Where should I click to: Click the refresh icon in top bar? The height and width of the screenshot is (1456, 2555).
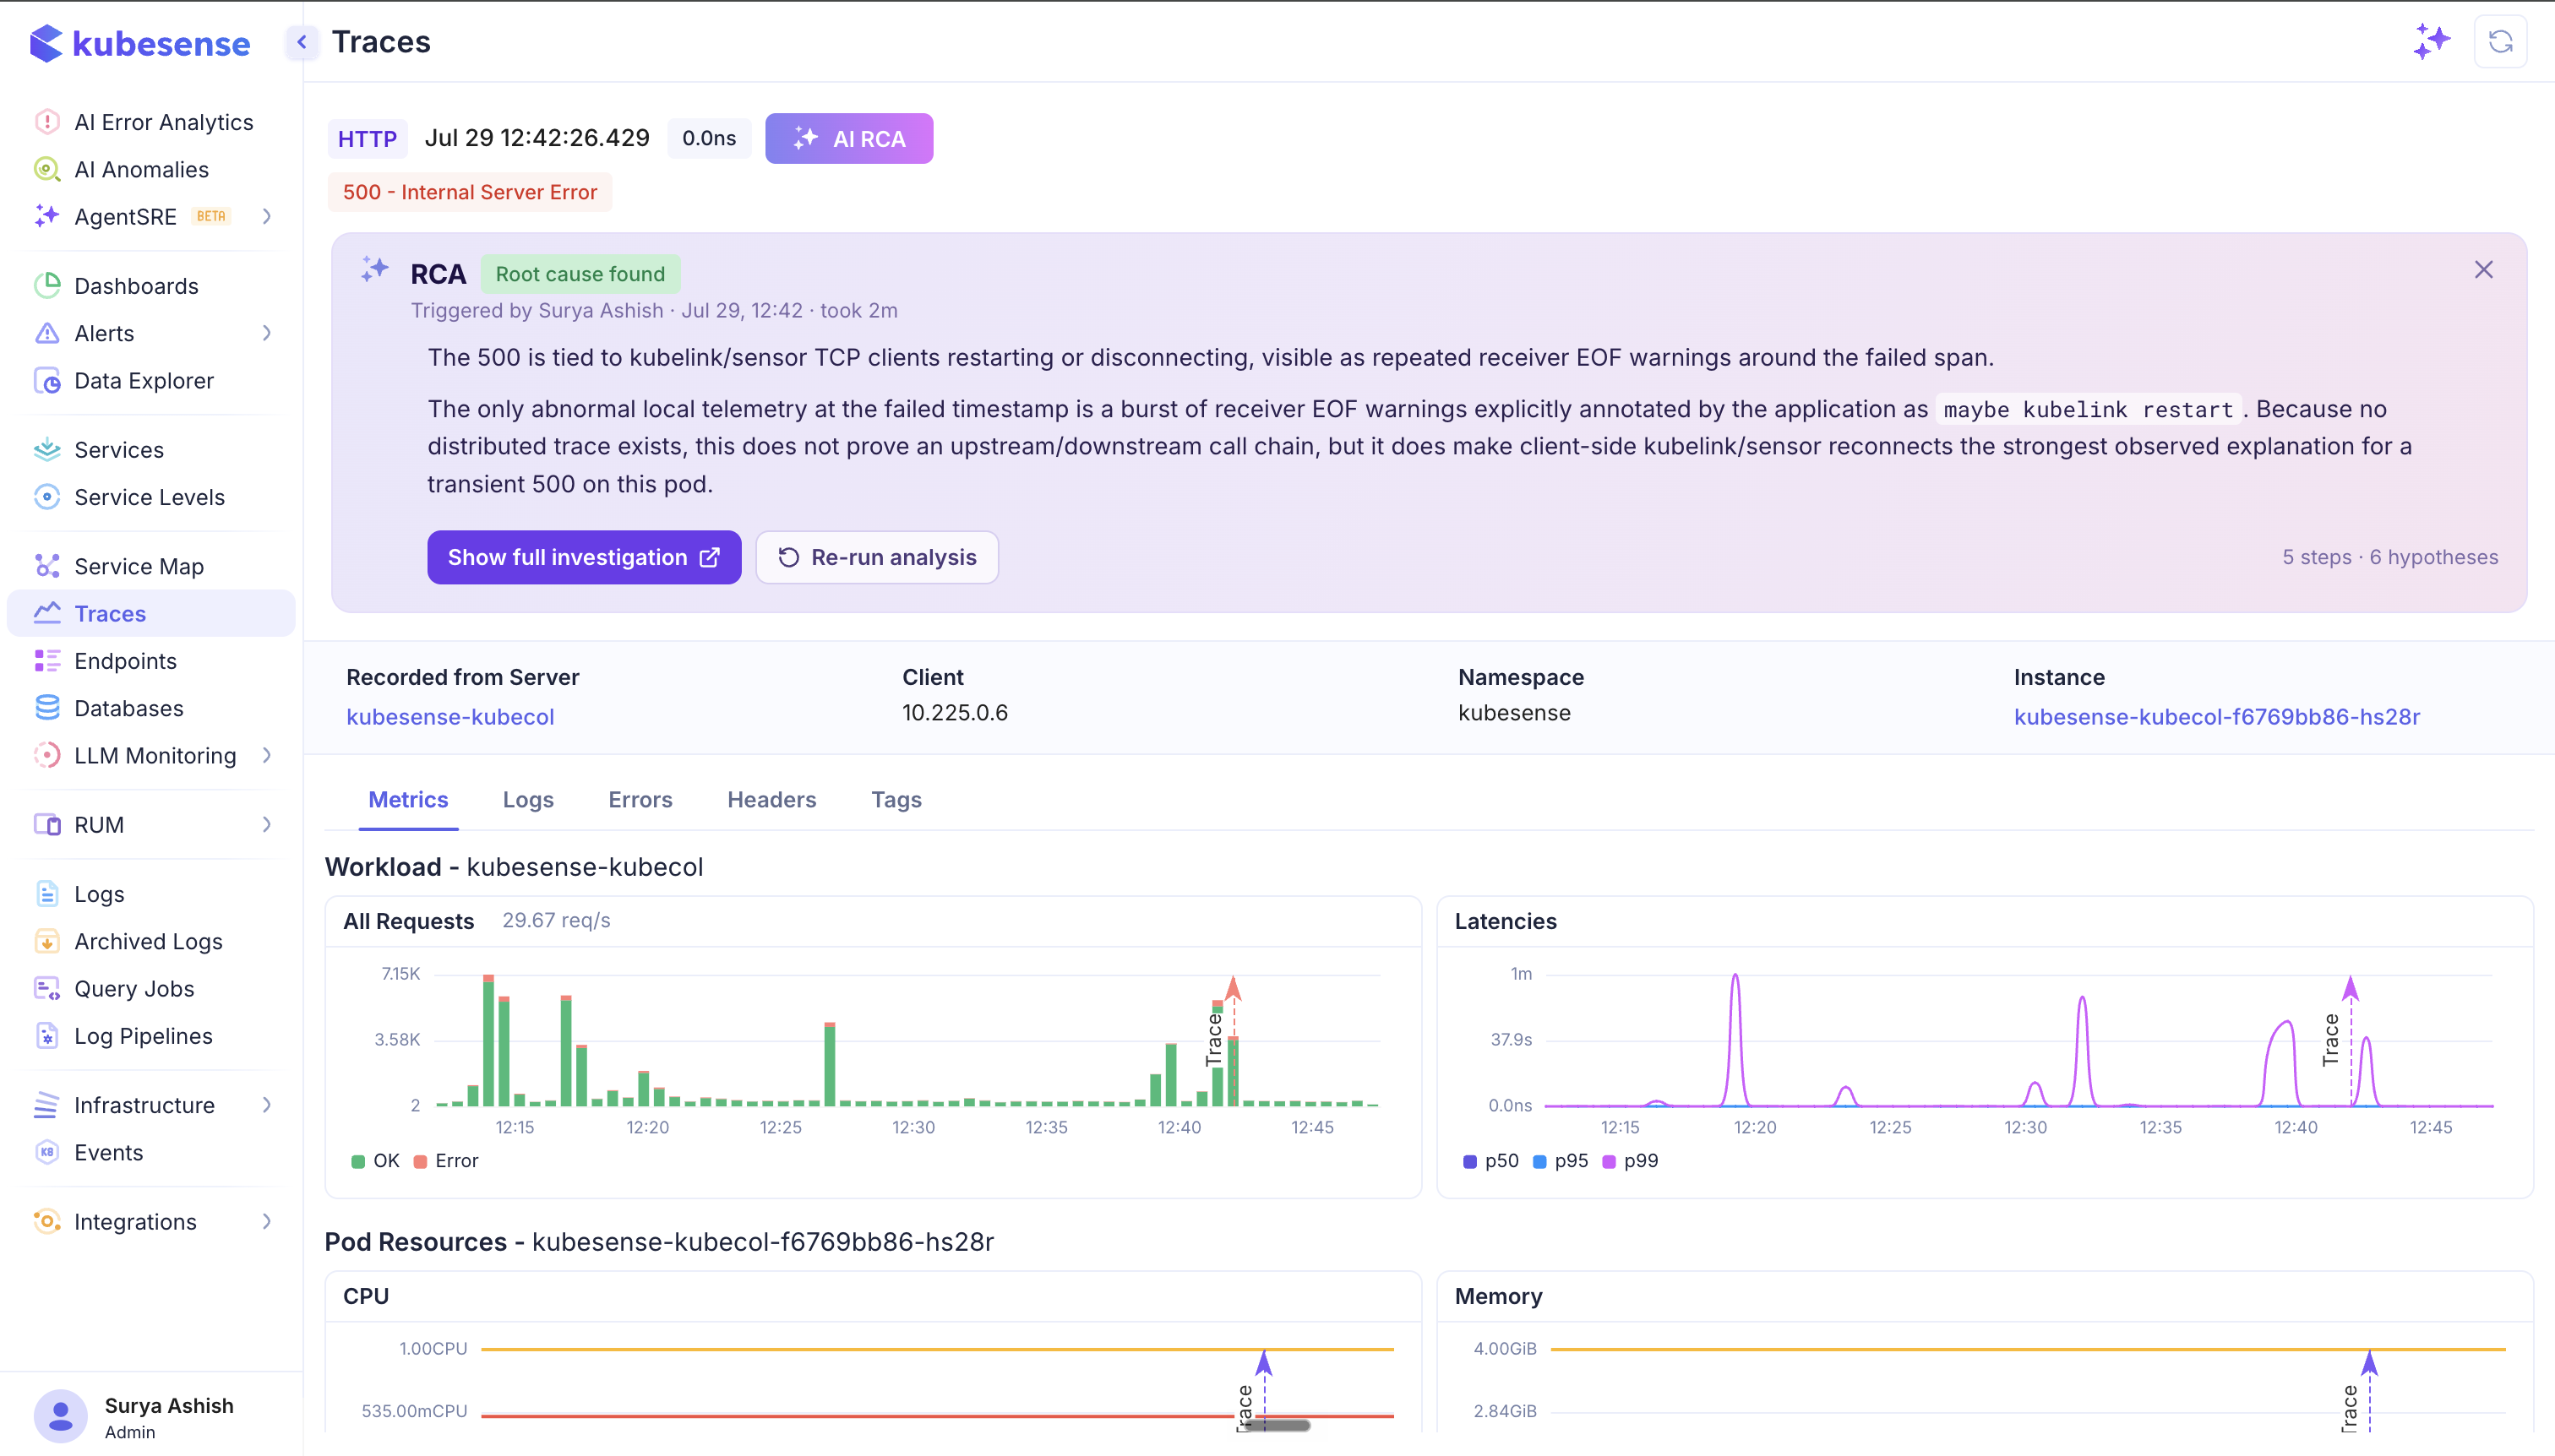[x=2500, y=42]
